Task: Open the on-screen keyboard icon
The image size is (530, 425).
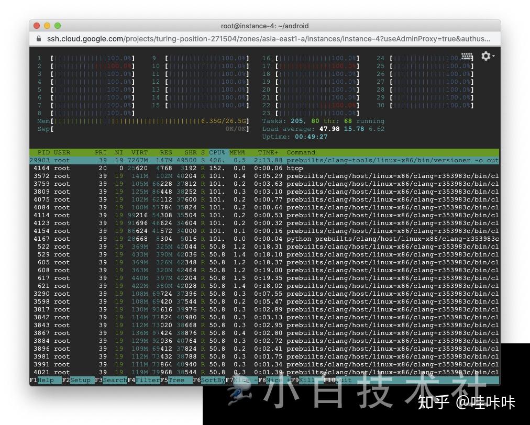Action: pos(466,57)
